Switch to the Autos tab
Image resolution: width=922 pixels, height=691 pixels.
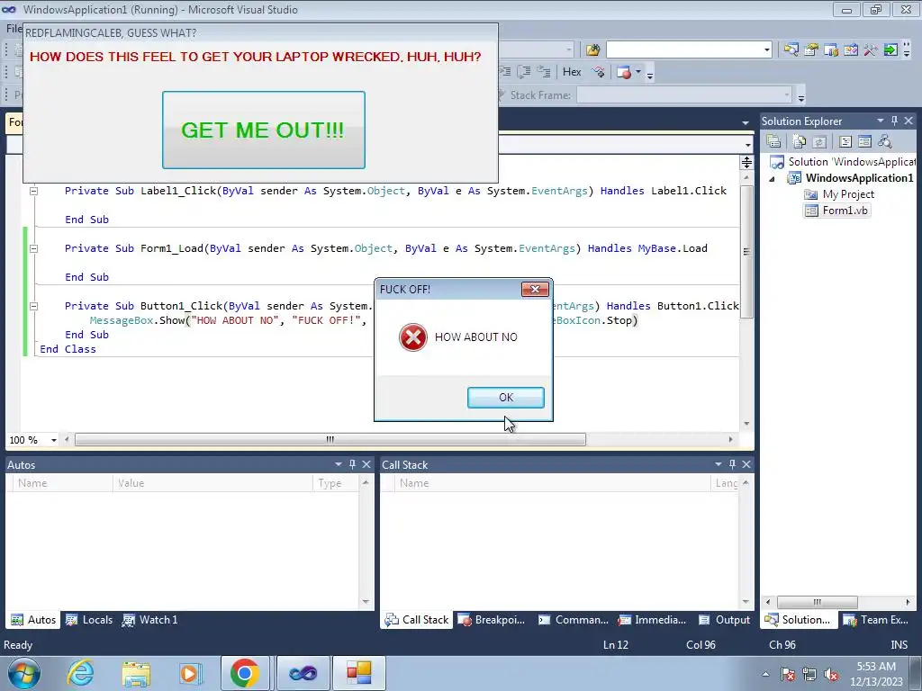coord(33,619)
